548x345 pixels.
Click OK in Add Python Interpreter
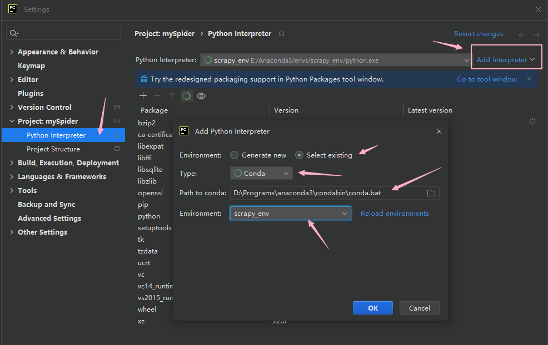pos(373,308)
